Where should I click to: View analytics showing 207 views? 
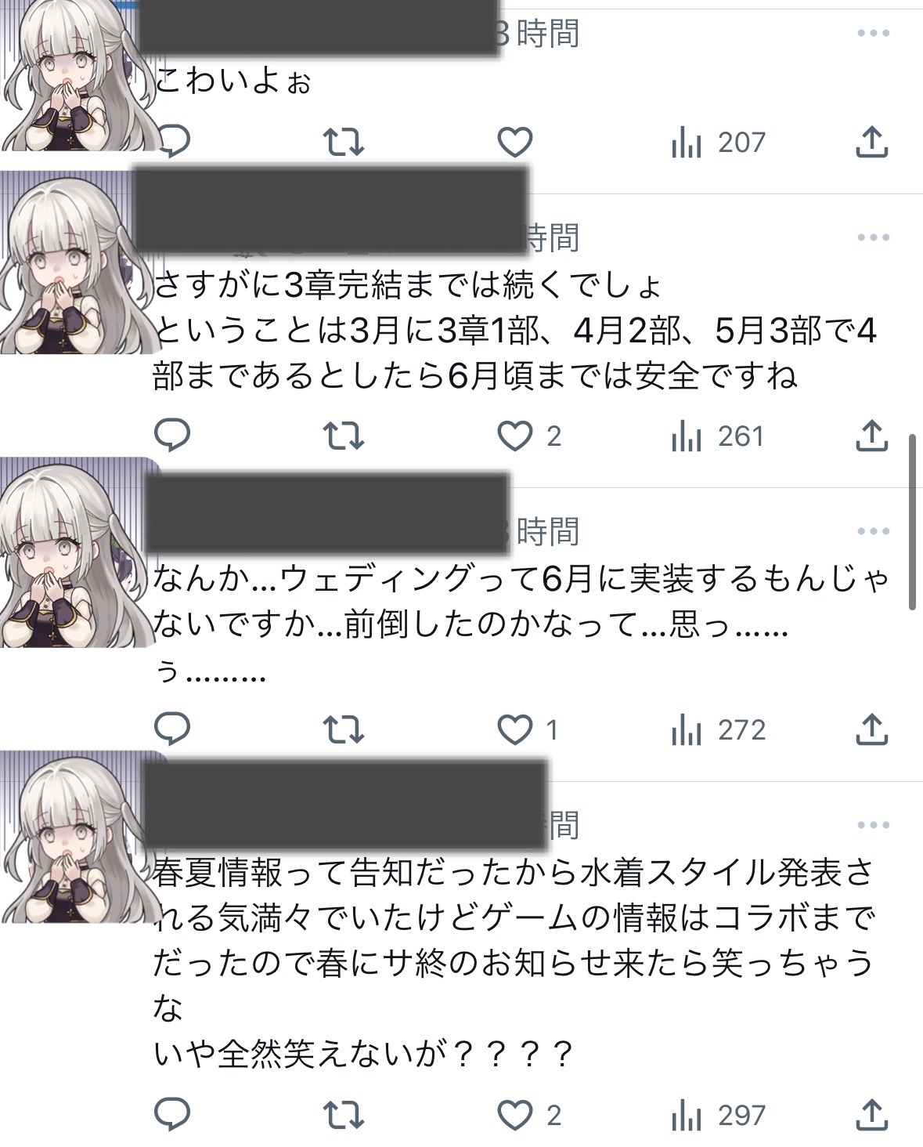pos(718,143)
